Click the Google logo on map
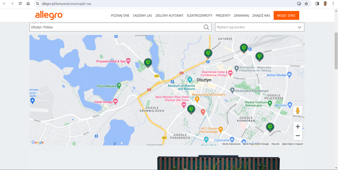338x170 pixels. (38, 143)
